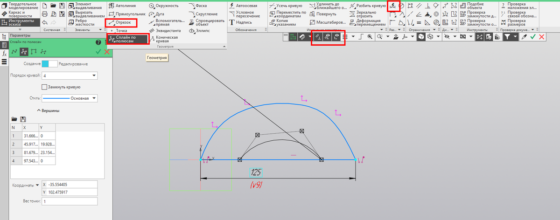
Task: Cancel spline with red X in Параметры
Action: click(x=107, y=51)
